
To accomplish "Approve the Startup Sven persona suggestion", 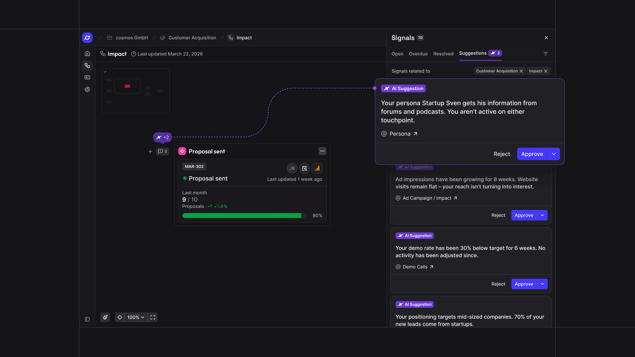I will point(532,154).
